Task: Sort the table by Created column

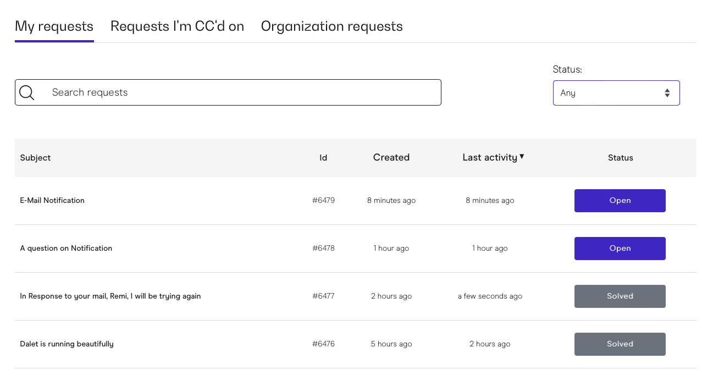Action: coord(391,157)
